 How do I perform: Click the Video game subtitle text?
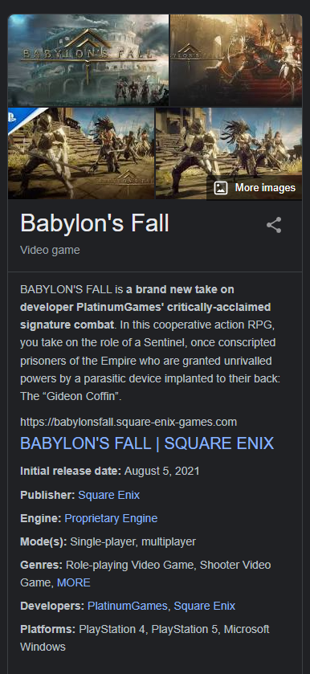50,250
